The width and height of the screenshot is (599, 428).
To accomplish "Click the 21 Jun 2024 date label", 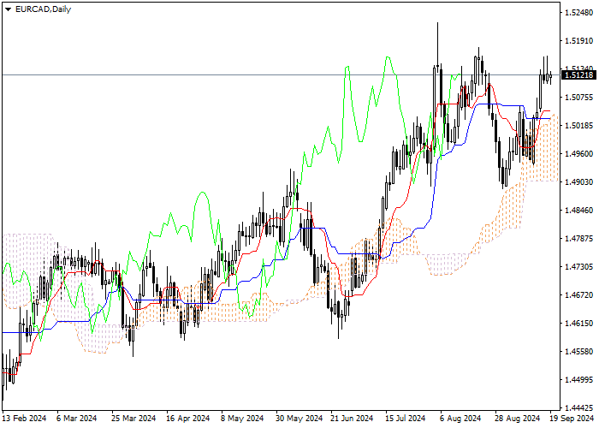I will [352, 419].
